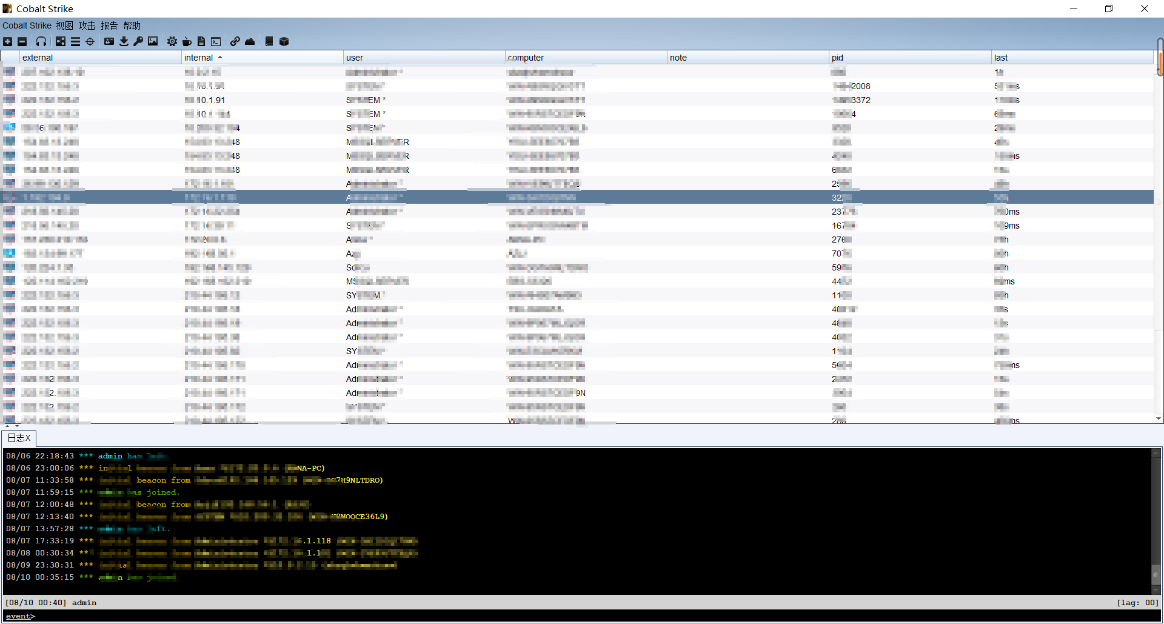Viewport: 1164px width, 624px height.
Task: Open Downloaded files icon
Action: pos(124,41)
